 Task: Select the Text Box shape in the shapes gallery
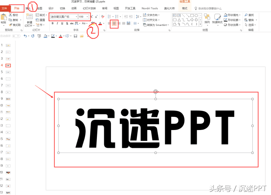(x=174, y=15)
